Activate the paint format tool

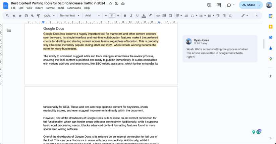[38, 16]
